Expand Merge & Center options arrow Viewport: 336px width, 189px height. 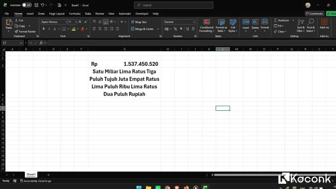158,29
